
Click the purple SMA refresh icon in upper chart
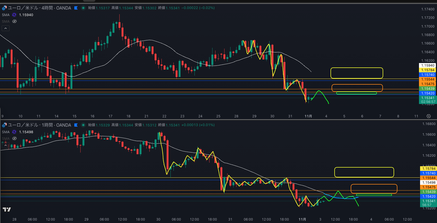[x=14, y=15]
